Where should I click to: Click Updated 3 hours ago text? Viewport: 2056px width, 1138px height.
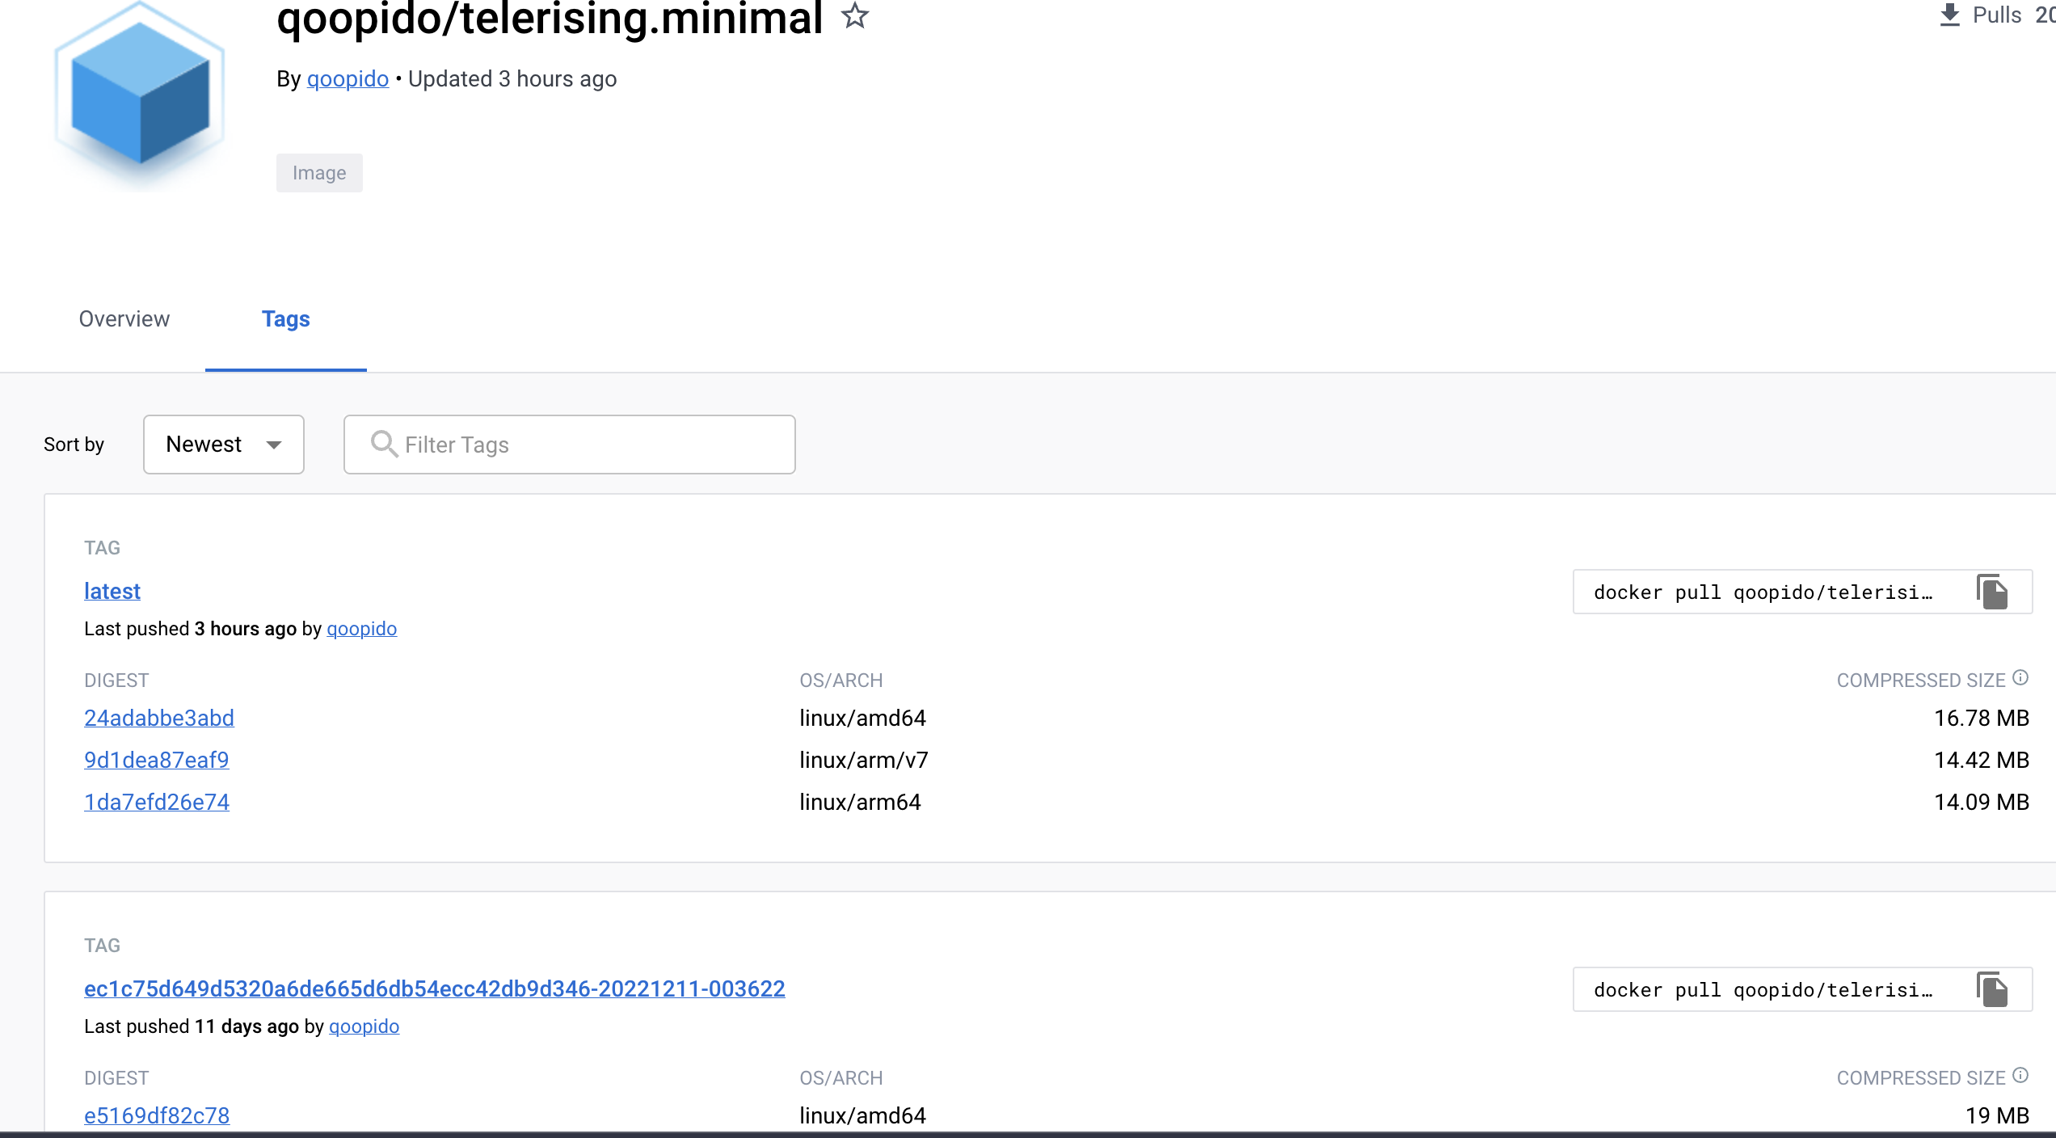[512, 79]
